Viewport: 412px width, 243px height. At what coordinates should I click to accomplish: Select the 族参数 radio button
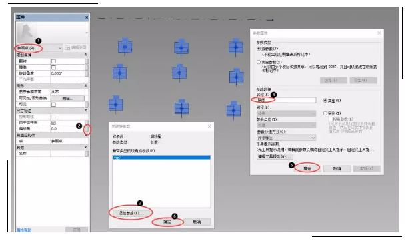click(259, 49)
